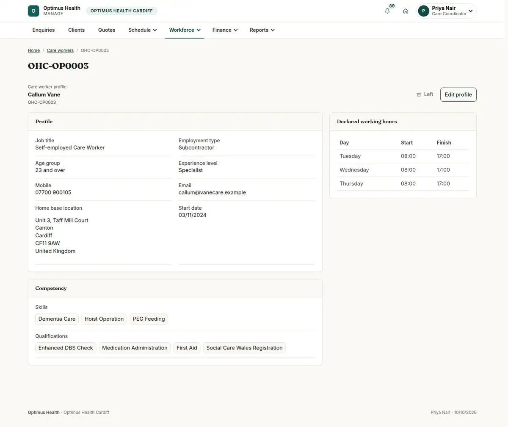Click the Priya Nair avatar circle
Viewport: 508px width, 427px height.
pyautogui.click(x=424, y=11)
